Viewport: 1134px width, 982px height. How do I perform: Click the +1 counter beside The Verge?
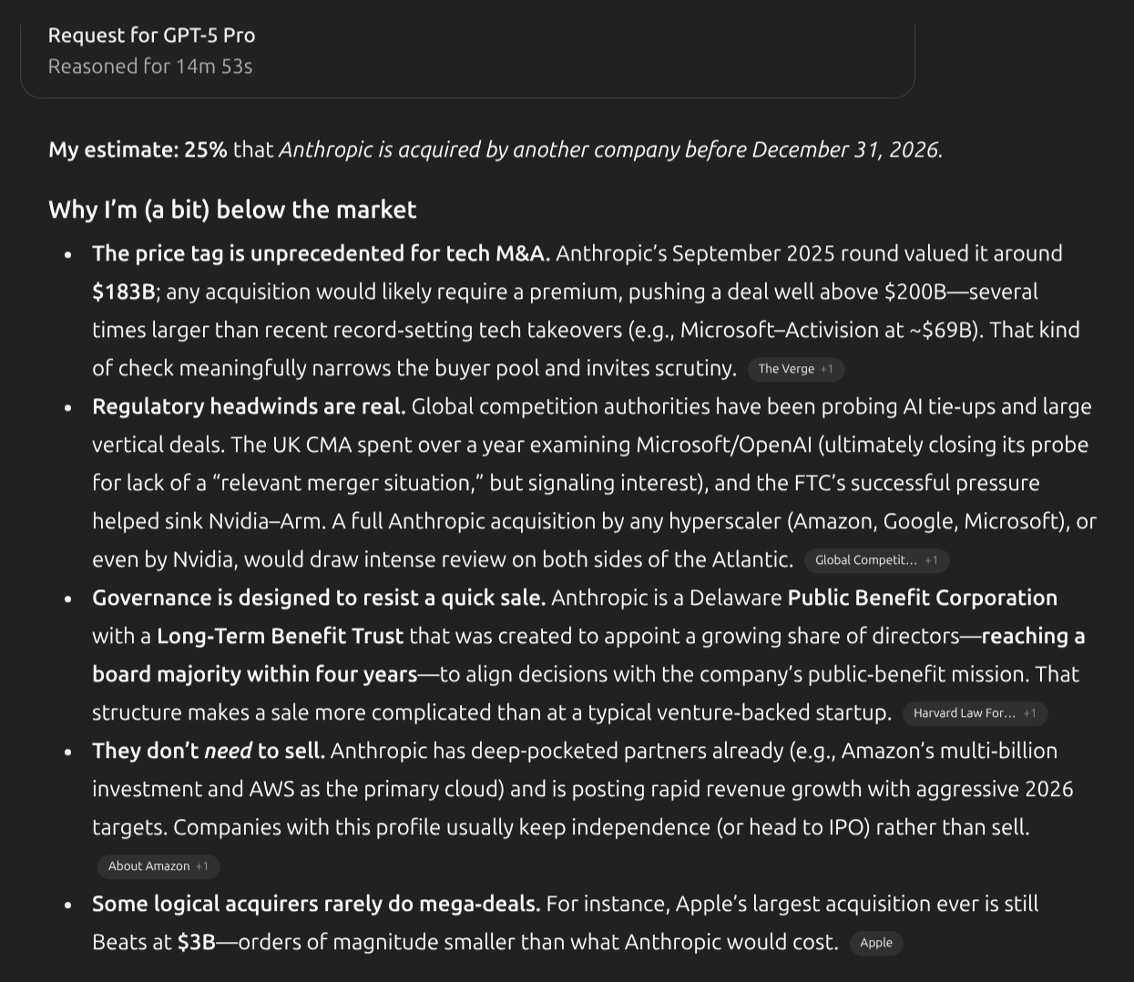tap(827, 369)
